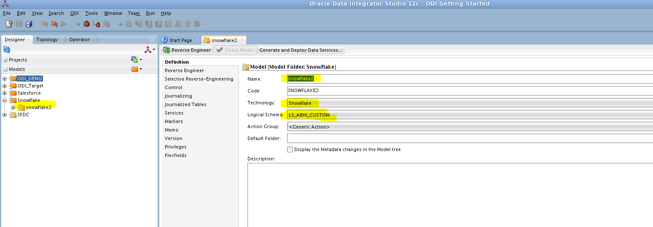Click the Connect to repository plug icon
The height and width of the screenshot is (227, 653).
click(44, 24)
